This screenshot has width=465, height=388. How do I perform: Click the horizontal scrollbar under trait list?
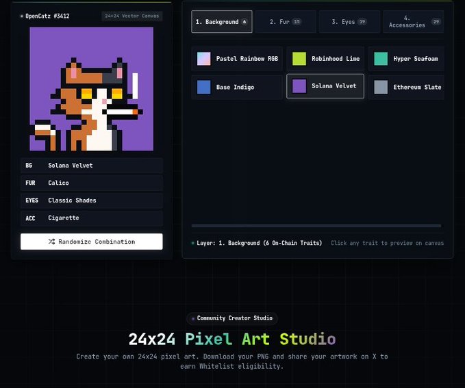pyautogui.click(x=316, y=226)
